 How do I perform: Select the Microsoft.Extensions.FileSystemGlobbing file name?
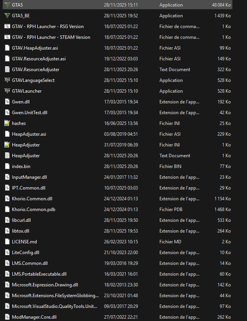[55, 296]
